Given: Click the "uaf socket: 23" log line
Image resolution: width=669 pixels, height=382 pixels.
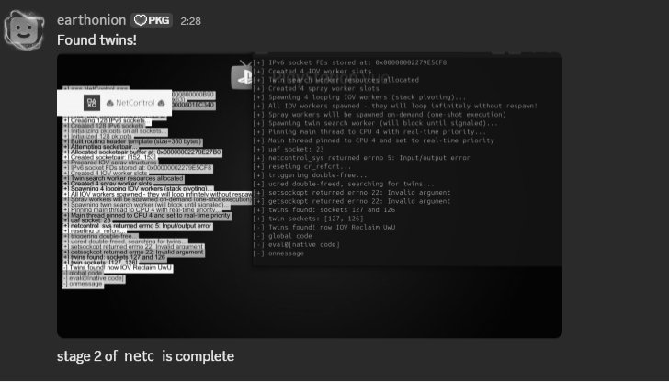Looking at the screenshot, I should pyautogui.click(x=289, y=149).
